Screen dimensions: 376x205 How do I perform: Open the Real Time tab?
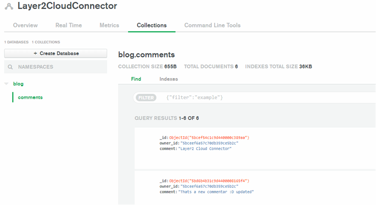coord(69,25)
